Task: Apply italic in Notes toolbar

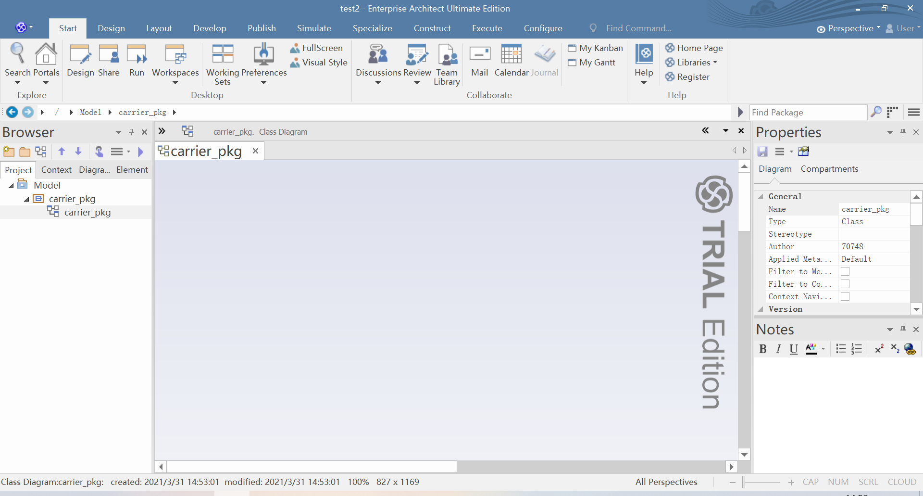Action: point(778,349)
